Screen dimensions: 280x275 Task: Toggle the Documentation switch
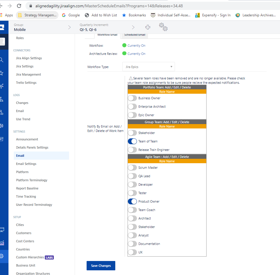tap(132, 244)
